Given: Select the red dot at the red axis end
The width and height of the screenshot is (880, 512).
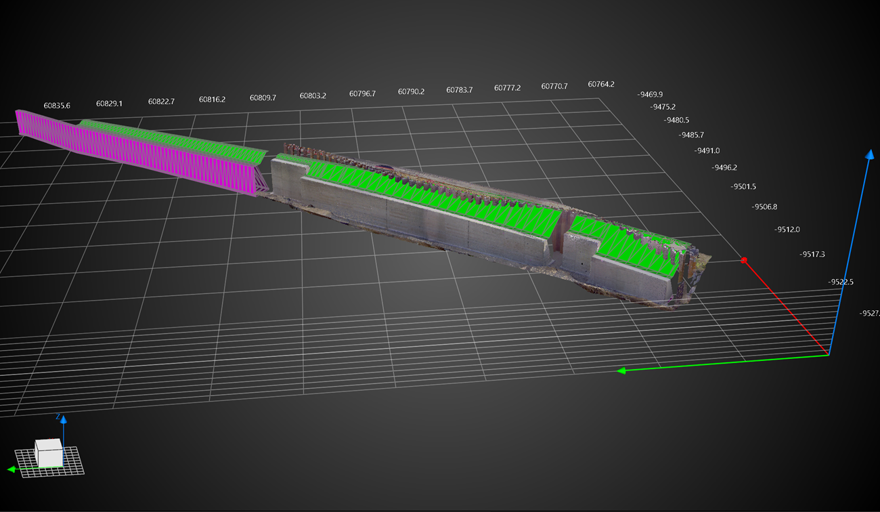Looking at the screenshot, I should pos(744,260).
